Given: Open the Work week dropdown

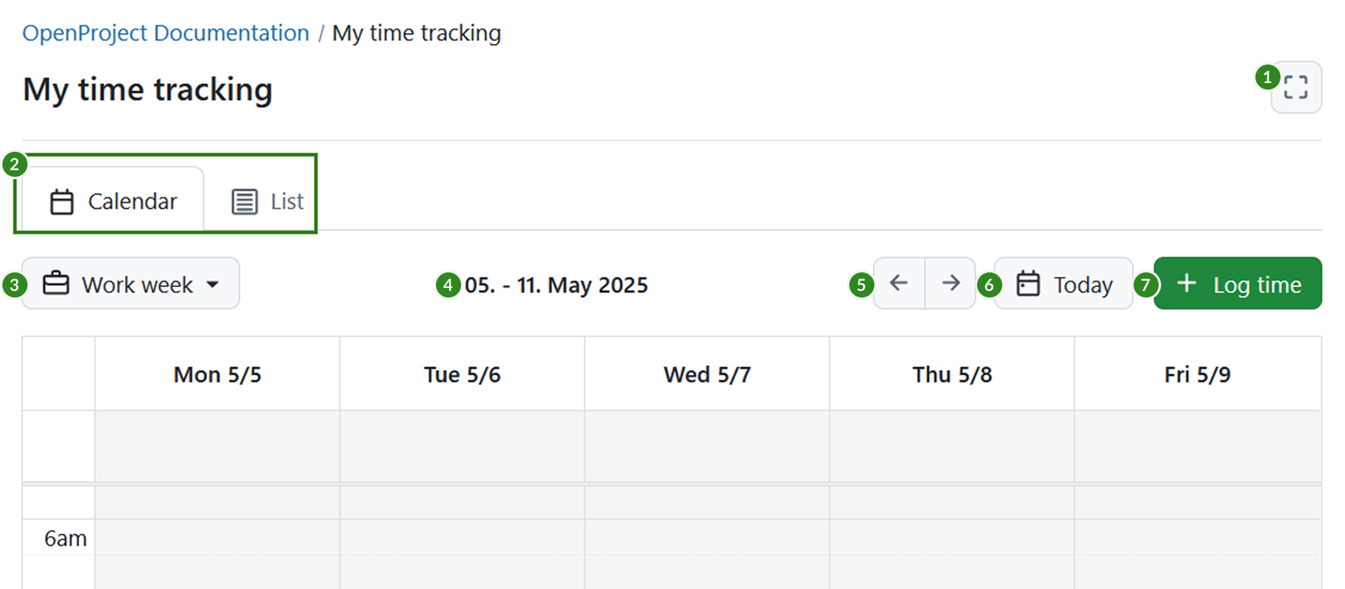Looking at the screenshot, I should coord(131,283).
